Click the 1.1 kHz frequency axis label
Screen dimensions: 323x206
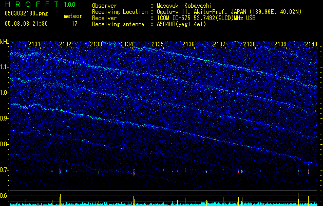coord(5,67)
